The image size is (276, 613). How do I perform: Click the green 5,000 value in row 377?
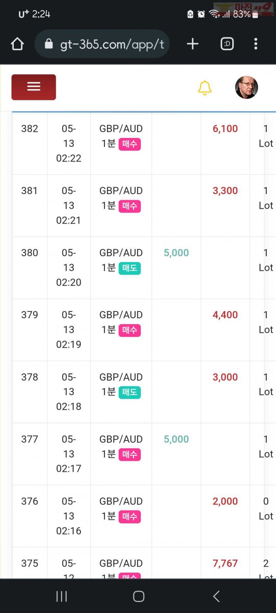click(x=176, y=439)
